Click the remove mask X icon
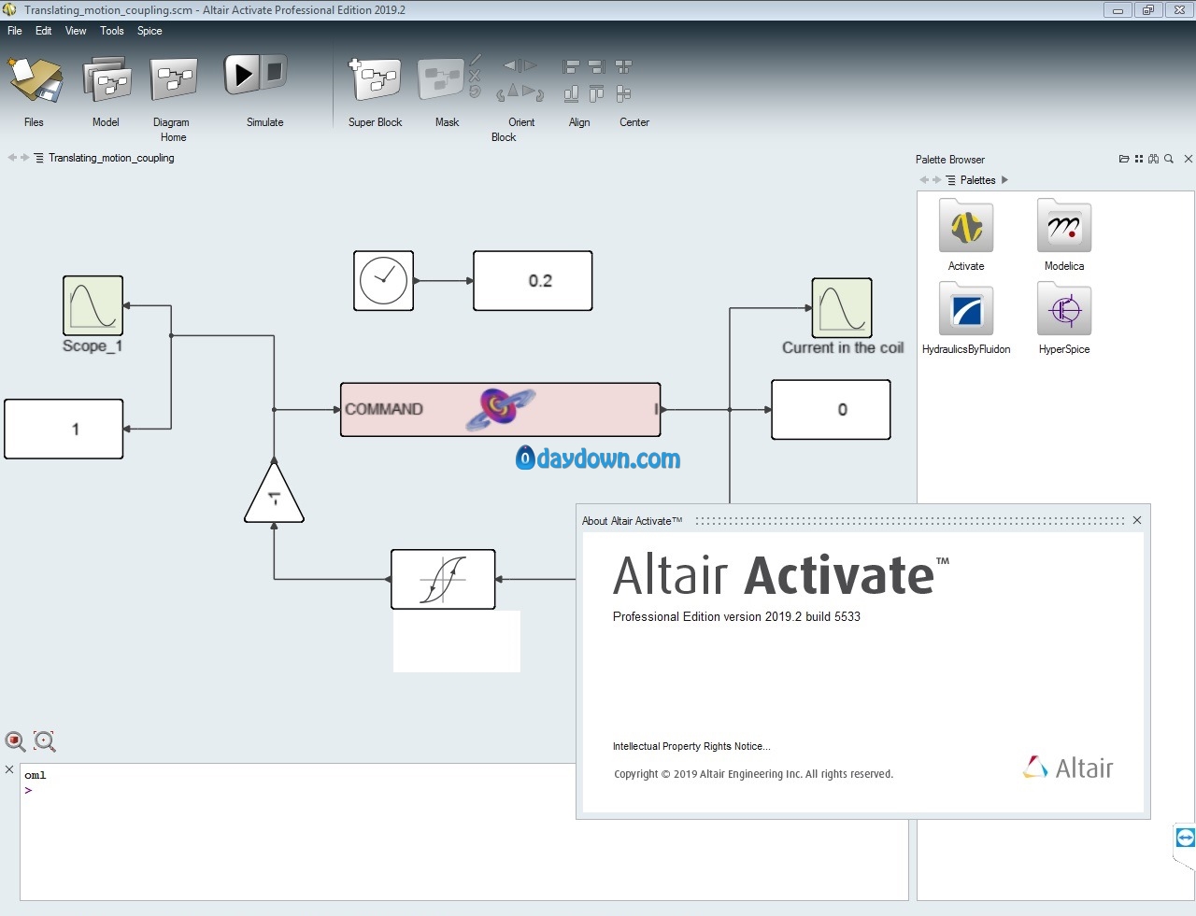This screenshot has width=1196, height=916. (475, 76)
